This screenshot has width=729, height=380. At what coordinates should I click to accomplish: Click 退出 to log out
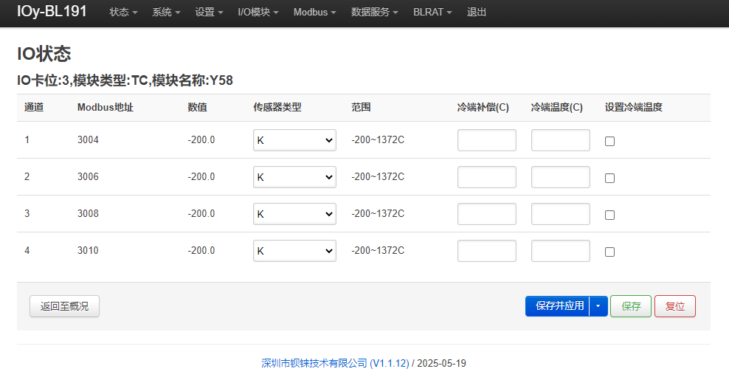pos(477,12)
